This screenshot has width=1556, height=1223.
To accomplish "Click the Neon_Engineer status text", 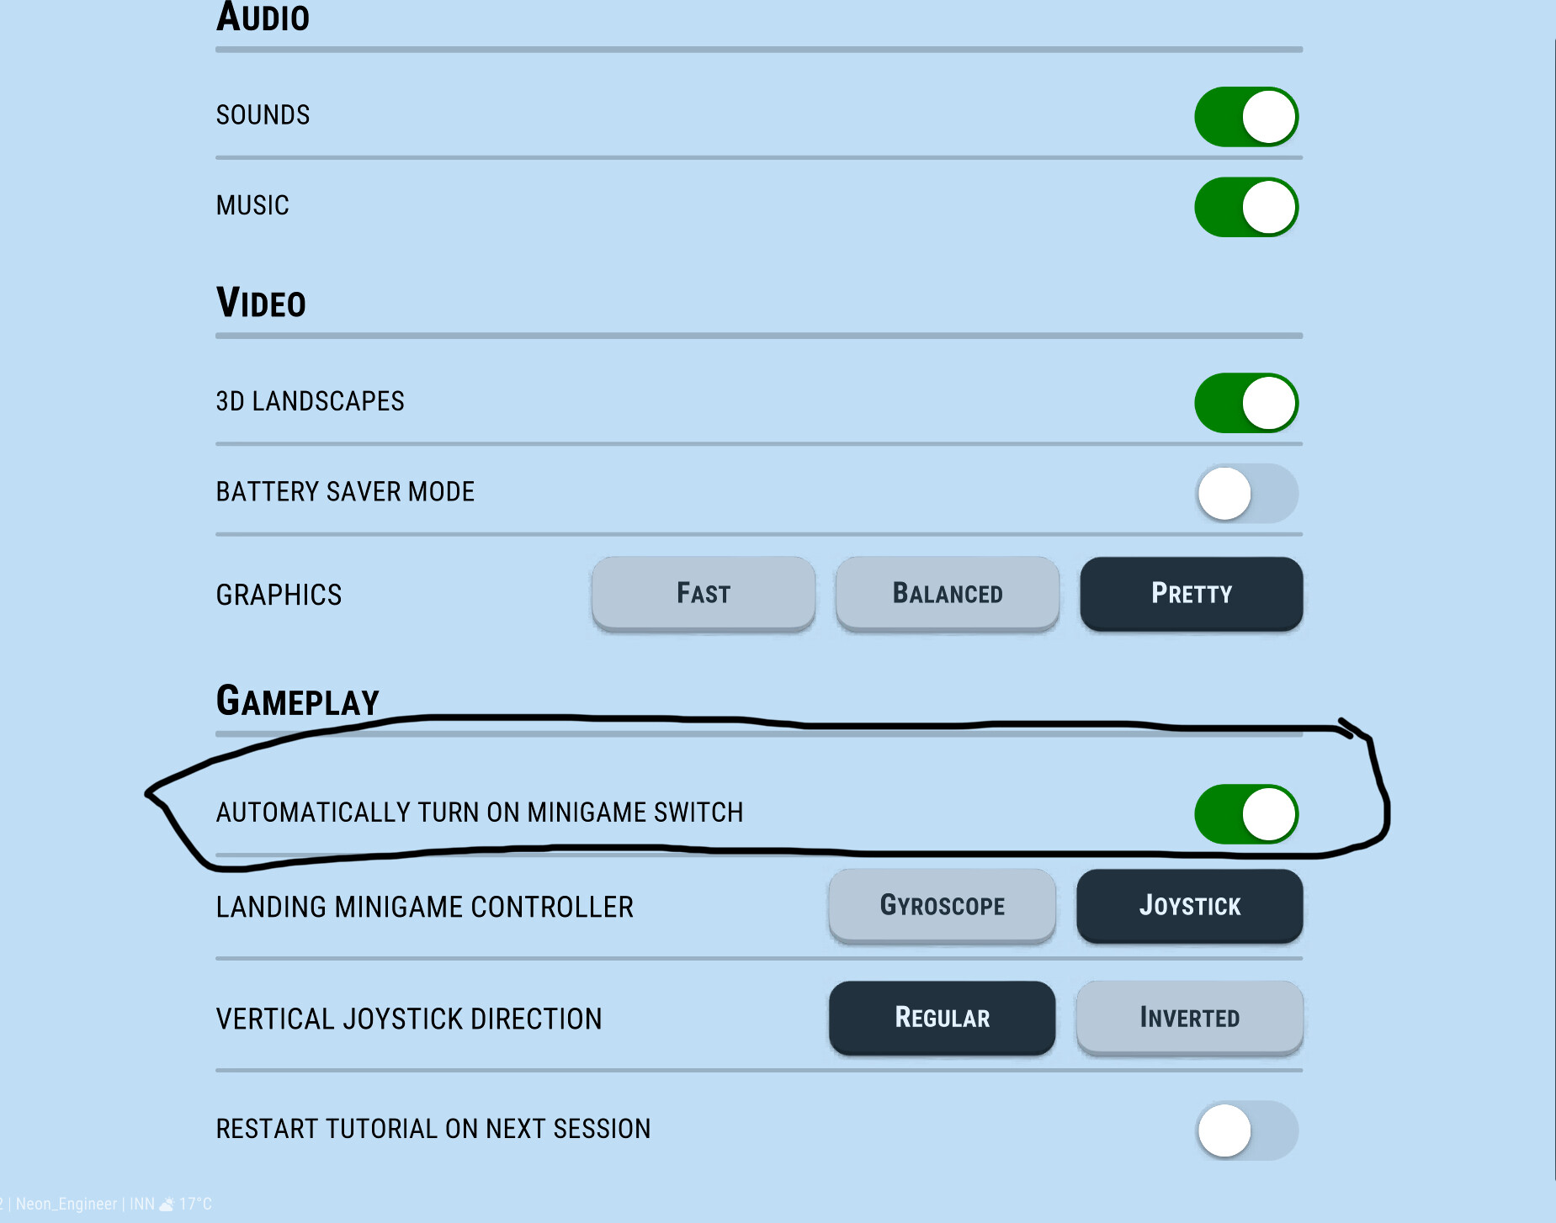I will coord(66,1204).
